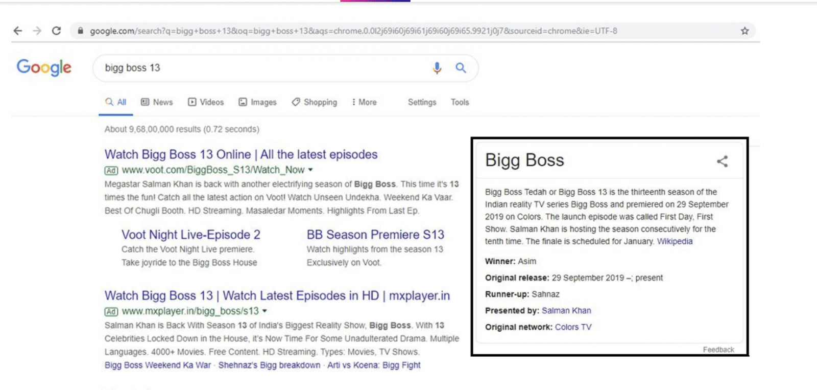Switch to the Videos tab

pos(206,102)
